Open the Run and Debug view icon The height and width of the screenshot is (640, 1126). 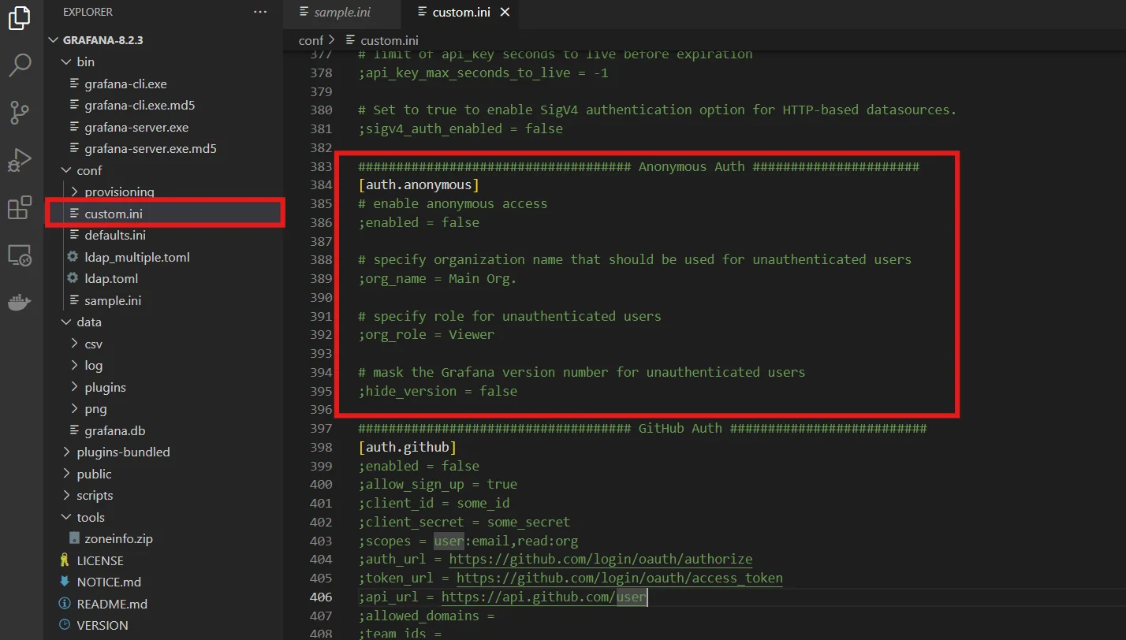click(x=20, y=160)
